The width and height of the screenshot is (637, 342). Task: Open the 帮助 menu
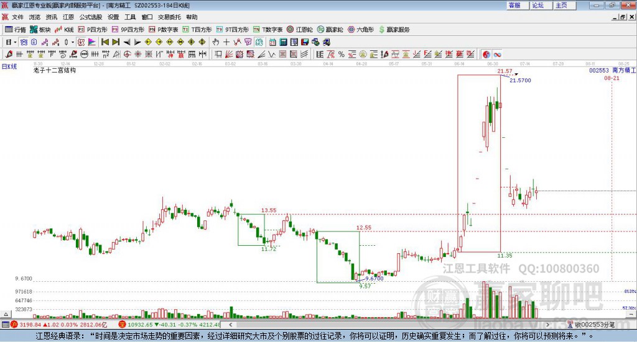tap(192, 17)
